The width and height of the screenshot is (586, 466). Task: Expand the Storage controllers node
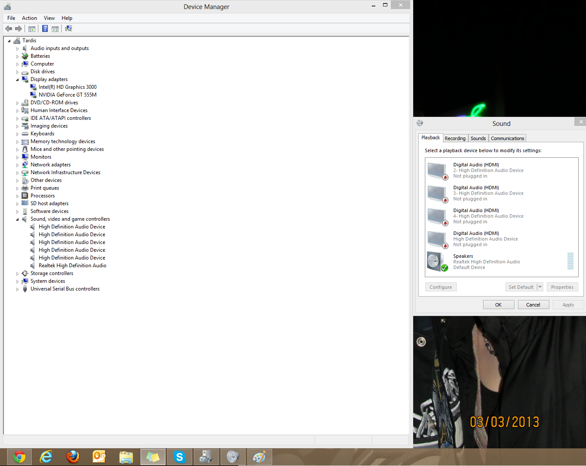pyautogui.click(x=18, y=274)
